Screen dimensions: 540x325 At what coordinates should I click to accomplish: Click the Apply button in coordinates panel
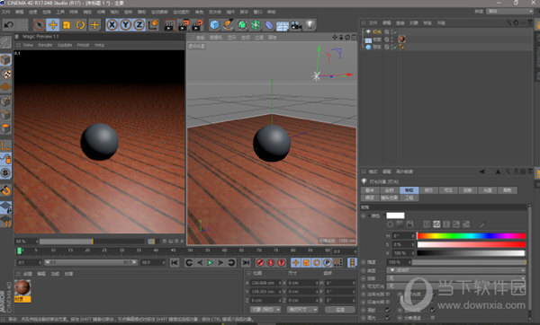click(340, 310)
